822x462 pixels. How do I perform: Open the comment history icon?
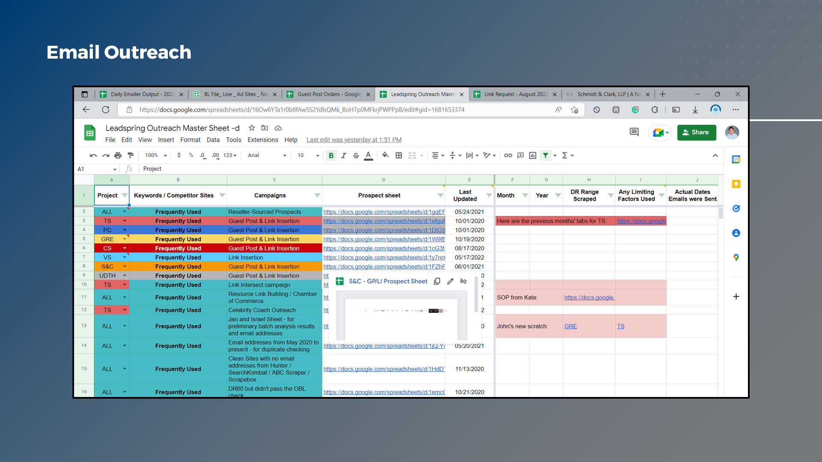[x=634, y=132]
